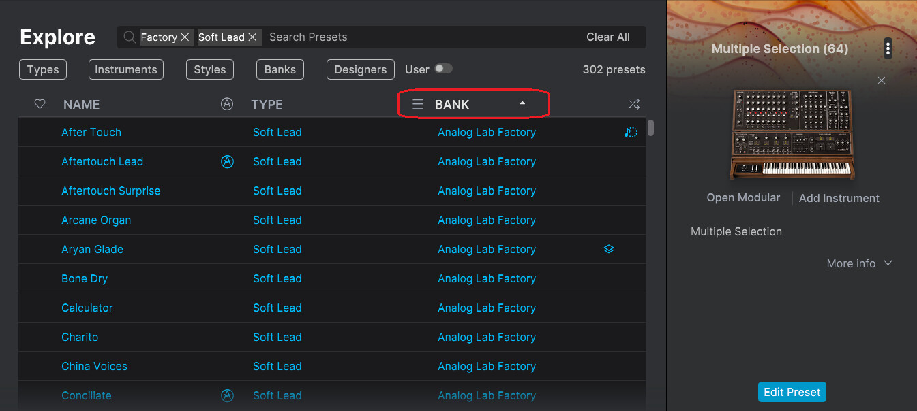917x411 pixels.
Task: Sort presets by NAME column
Action: (82, 105)
